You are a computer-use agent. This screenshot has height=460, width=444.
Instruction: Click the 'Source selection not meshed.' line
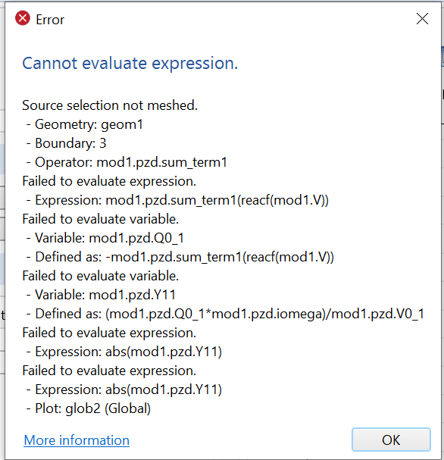110,105
